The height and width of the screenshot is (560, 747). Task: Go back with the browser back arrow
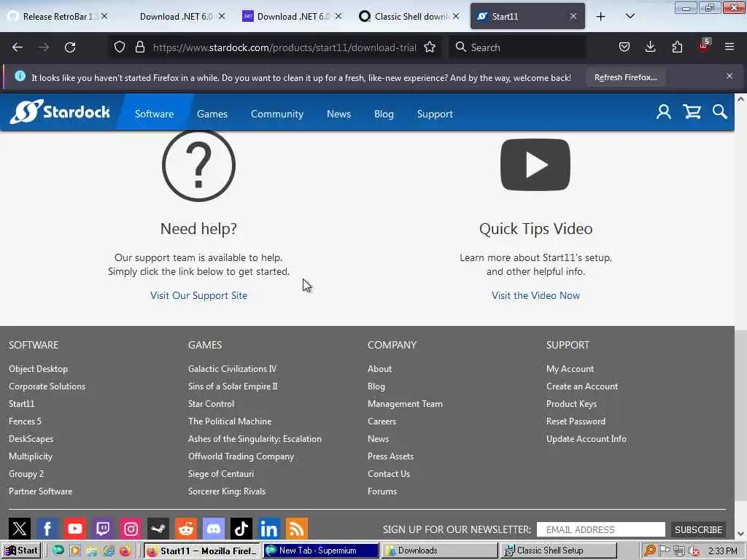tap(18, 47)
